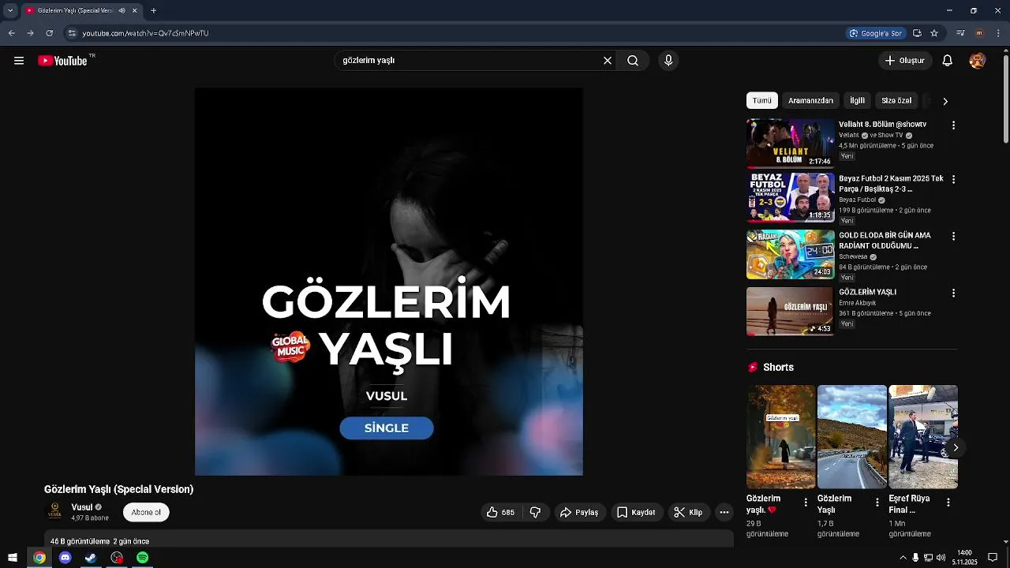Click the Abone ol subscribe button
This screenshot has height=568, width=1010.
point(146,513)
